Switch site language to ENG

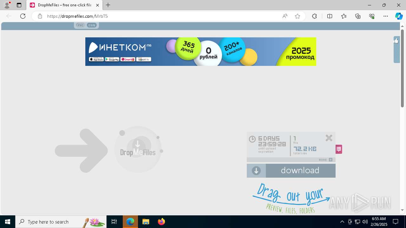pyautogui.click(x=92, y=25)
